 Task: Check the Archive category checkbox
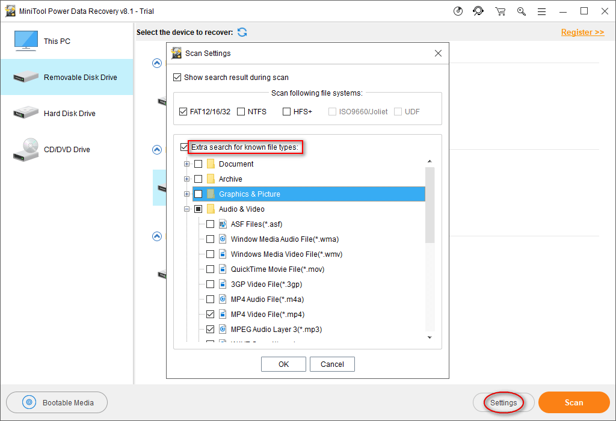[199, 179]
